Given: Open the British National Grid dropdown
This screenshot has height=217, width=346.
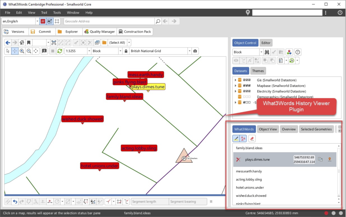Looking at the screenshot, I should point(190,51).
